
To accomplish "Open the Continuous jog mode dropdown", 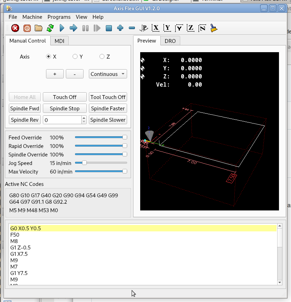I will click(x=108, y=74).
